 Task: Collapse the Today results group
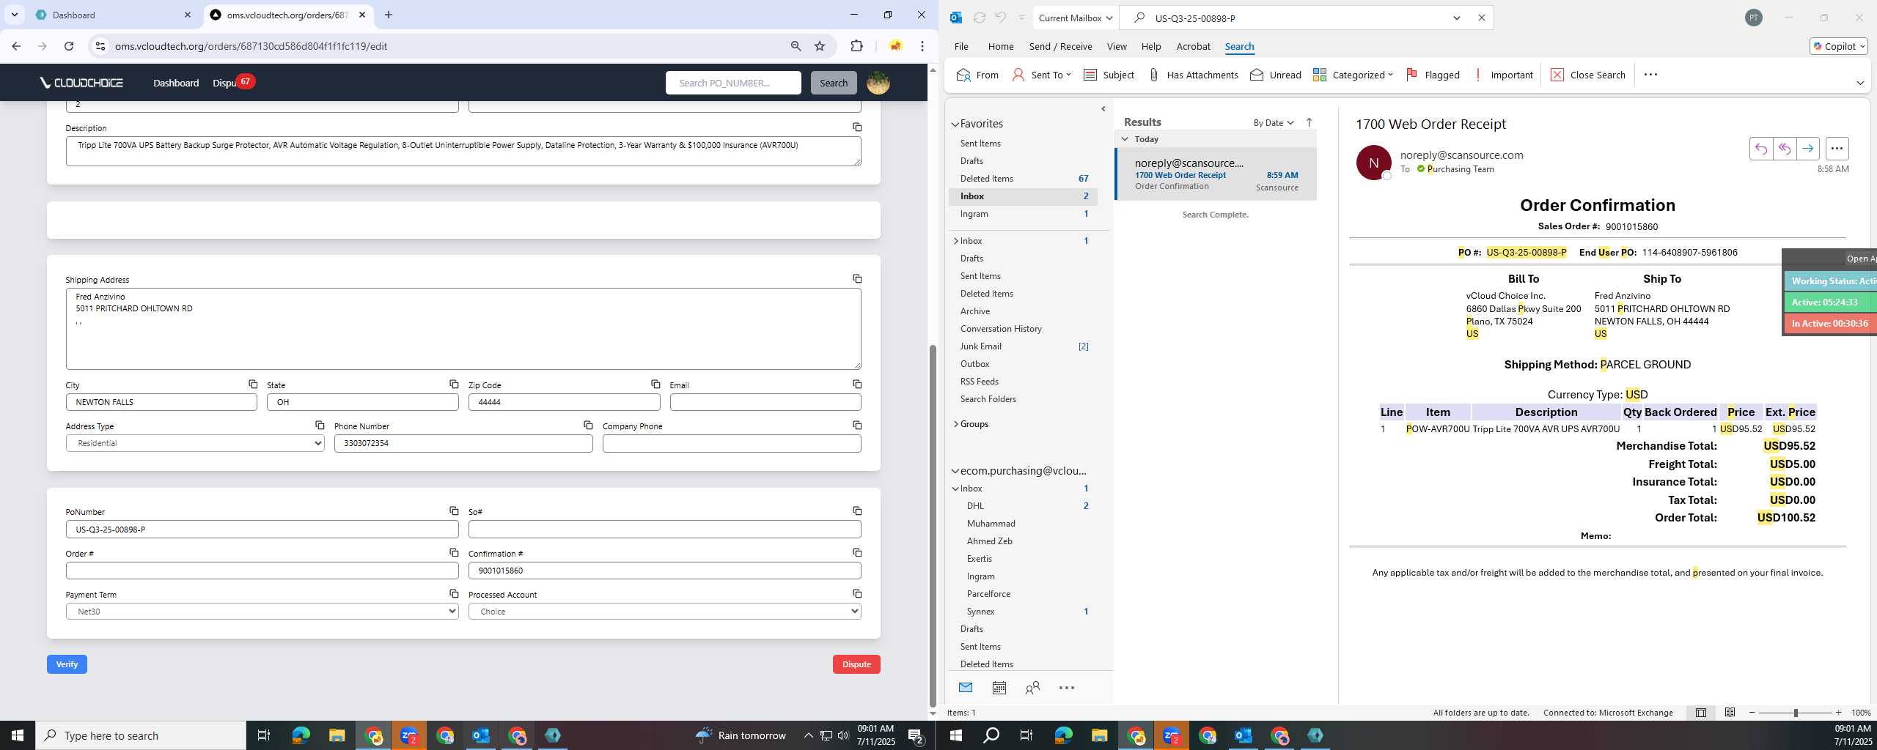1125,139
